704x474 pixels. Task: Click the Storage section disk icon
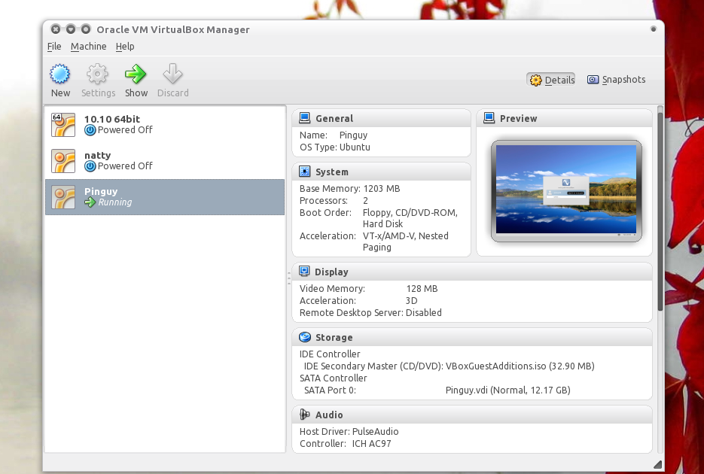click(x=304, y=337)
